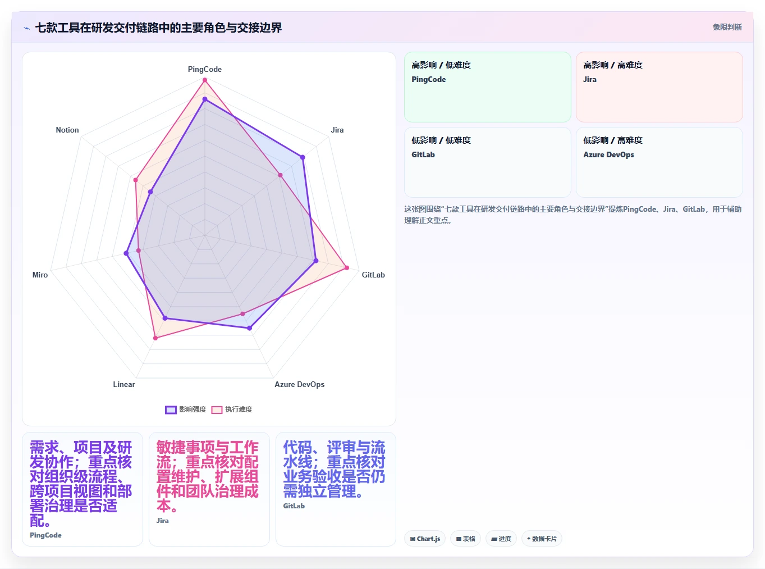Click the PingCode radar axis label
The width and height of the screenshot is (765, 569).
(x=205, y=69)
